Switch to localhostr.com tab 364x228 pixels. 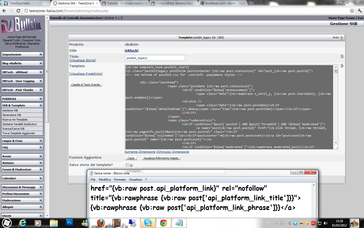[222, 3]
